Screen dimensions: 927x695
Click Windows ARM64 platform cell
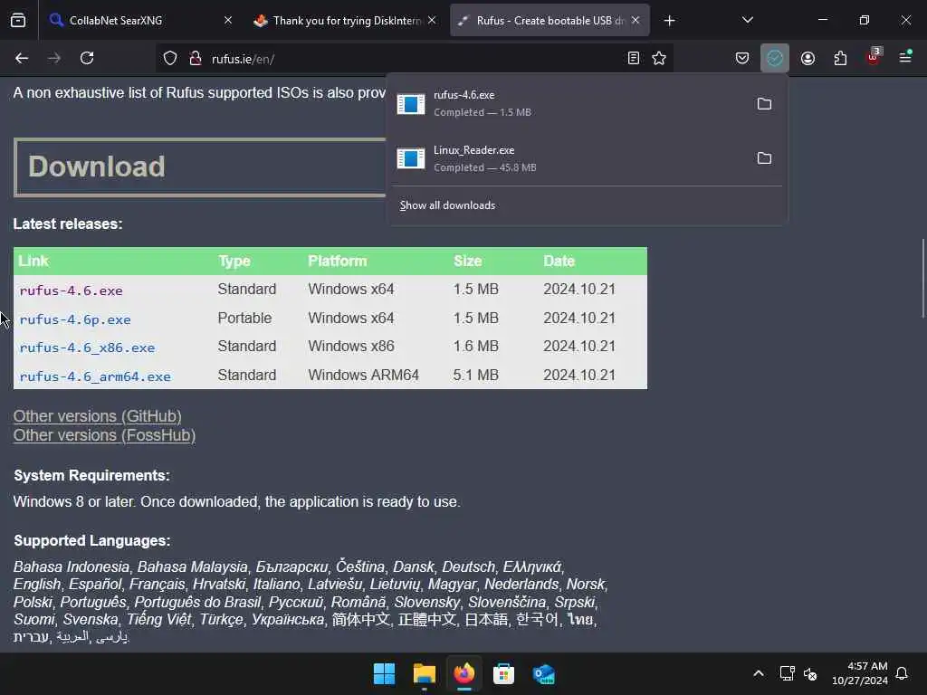364,376
